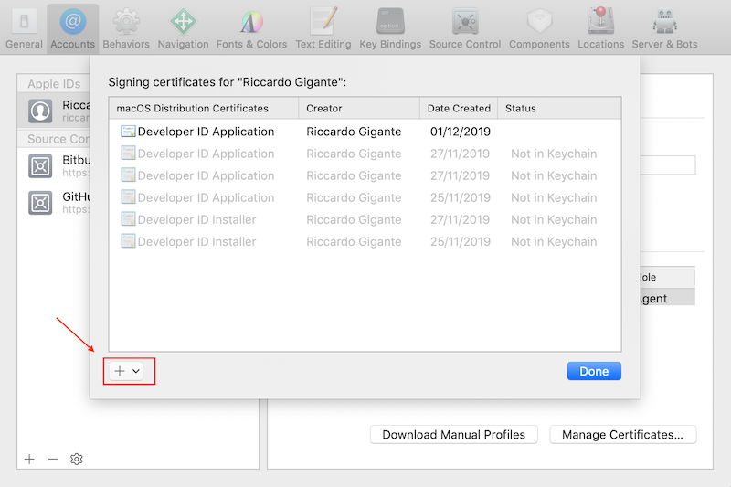Select the Accounts tab
Viewport: 731px width, 487px height.
pyautogui.click(x=72, y=27)
